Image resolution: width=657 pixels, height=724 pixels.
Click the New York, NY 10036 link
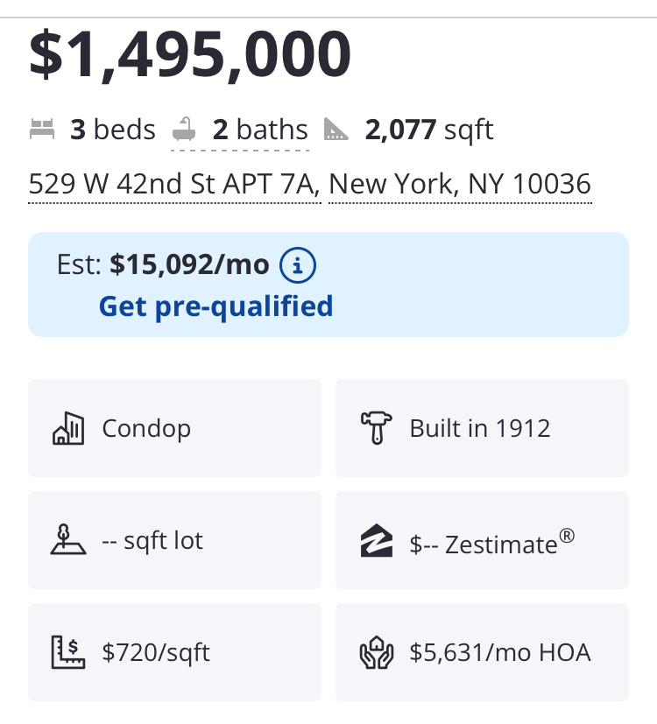click(x=460, y=185)
